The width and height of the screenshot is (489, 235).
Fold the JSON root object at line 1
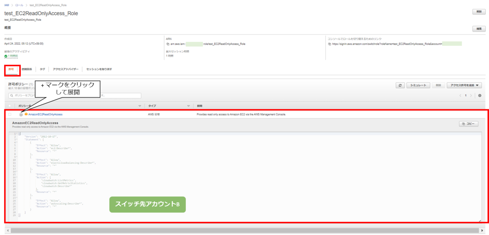(x=17, y=134)
